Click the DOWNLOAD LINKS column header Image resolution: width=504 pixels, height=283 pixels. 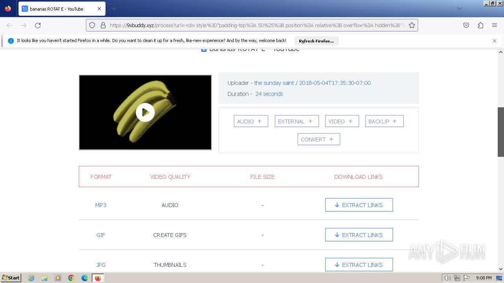pyautogui.click(x=358, y=177)
